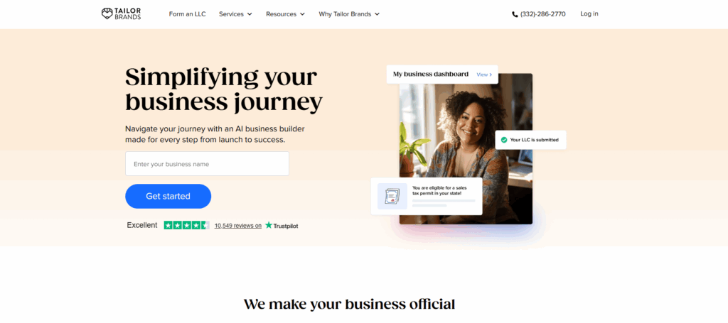
Task: Click the green checkmark beside LLC submitted
Action: point(504,139)
